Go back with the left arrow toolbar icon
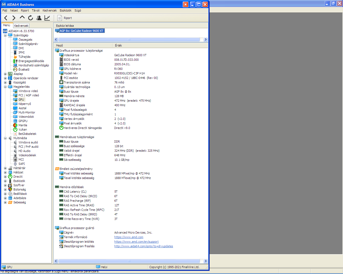This screenshot has height=274, width=343. (x=6, y=18)
